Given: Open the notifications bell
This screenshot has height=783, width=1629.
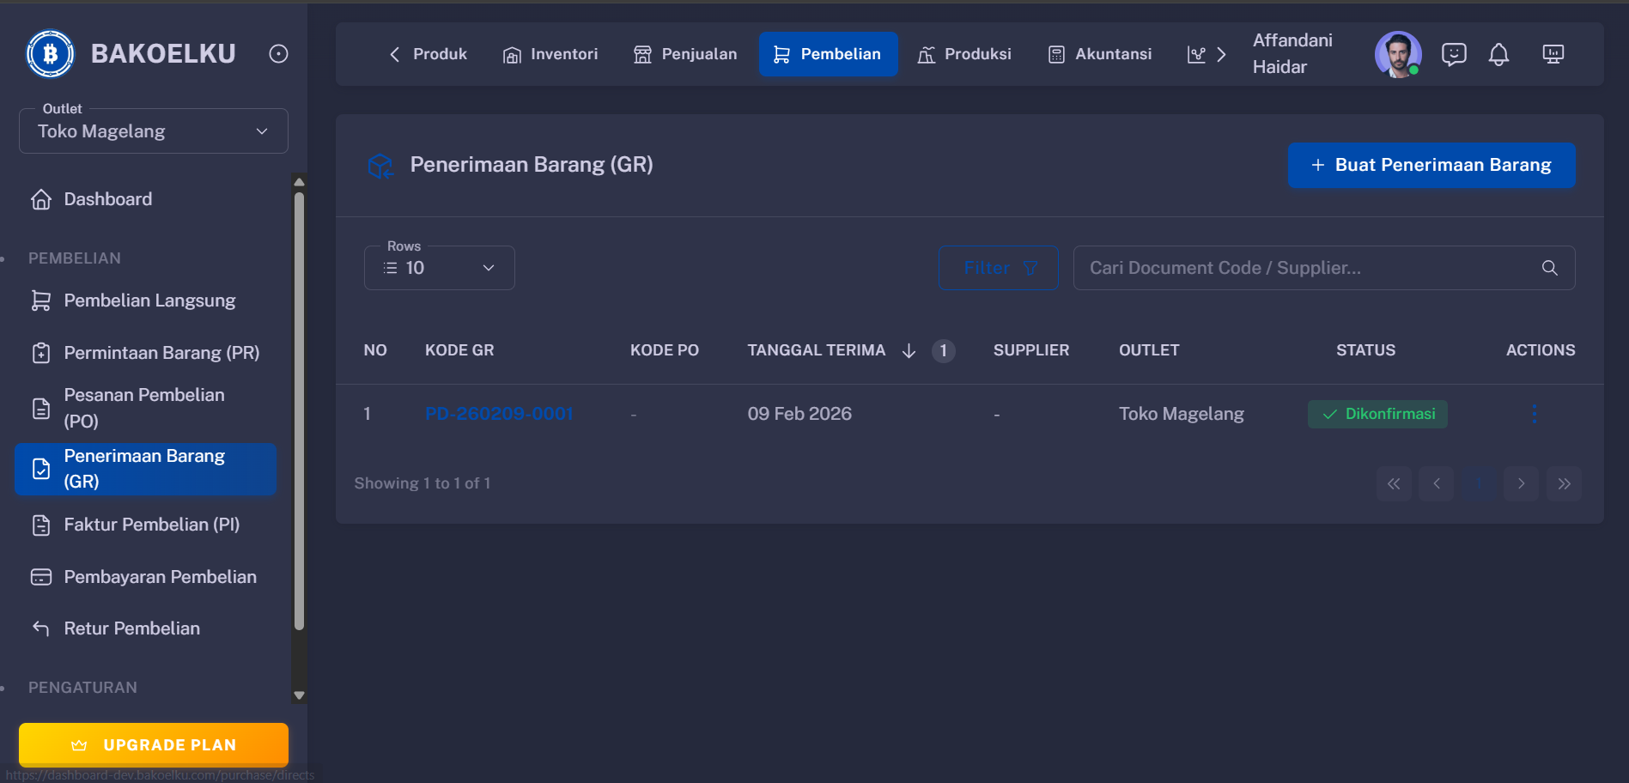Looking at the screenshot, I should click(1499, 54).
